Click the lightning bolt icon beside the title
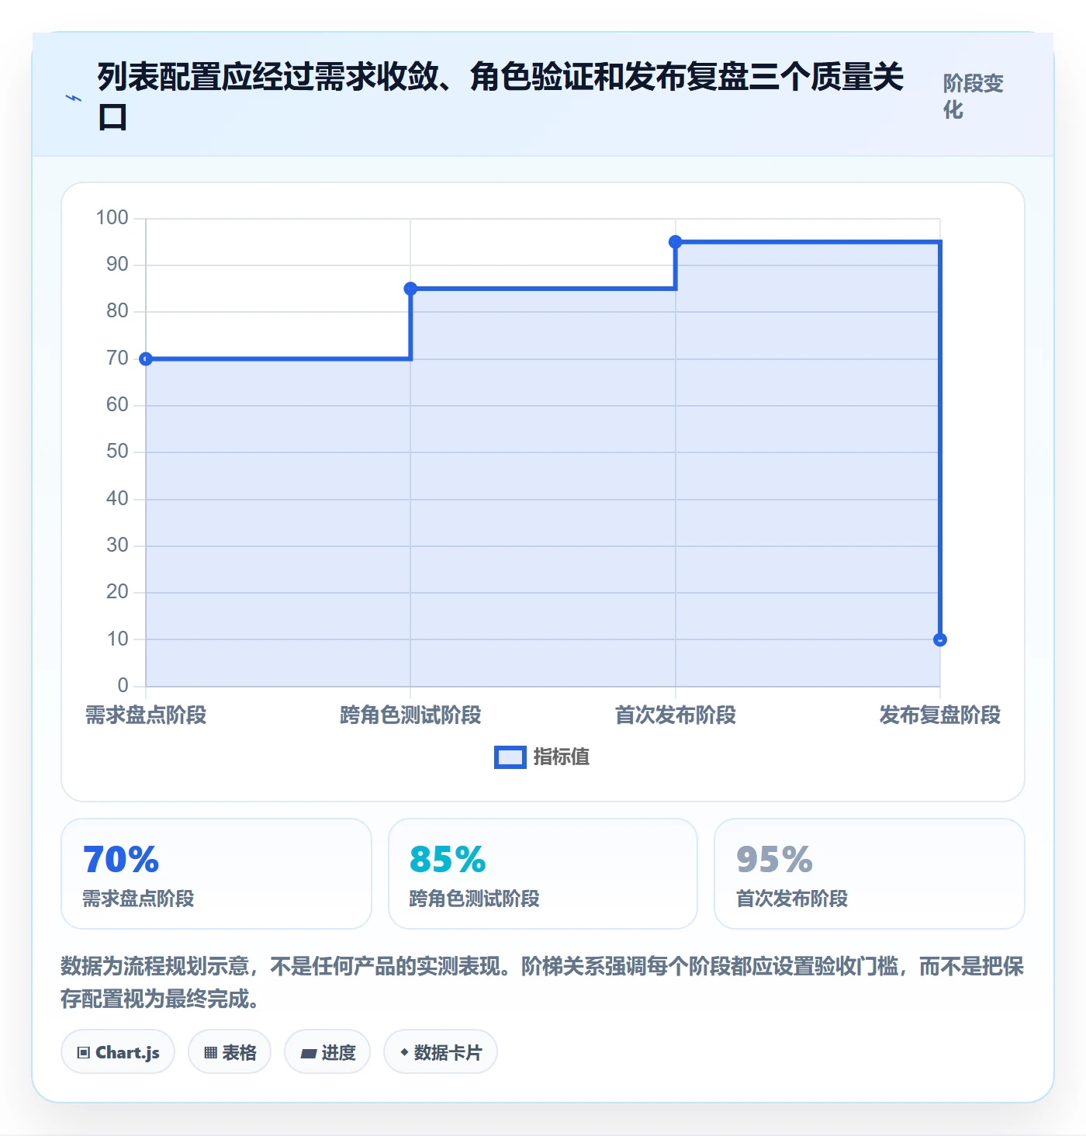The height and width of the screenshot is (1136, 1086). (74, 98)
